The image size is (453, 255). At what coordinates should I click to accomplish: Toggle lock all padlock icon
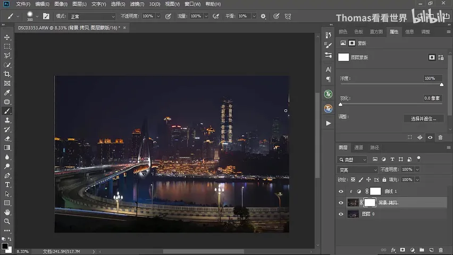pos(384,180)
